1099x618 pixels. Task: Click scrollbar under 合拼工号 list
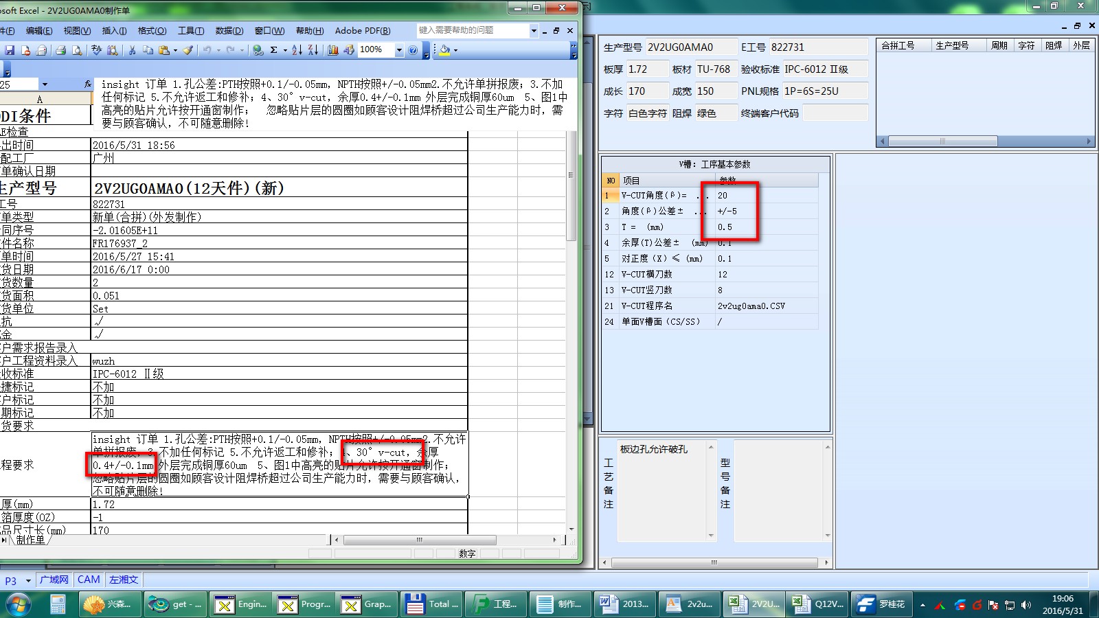point(985,141)
